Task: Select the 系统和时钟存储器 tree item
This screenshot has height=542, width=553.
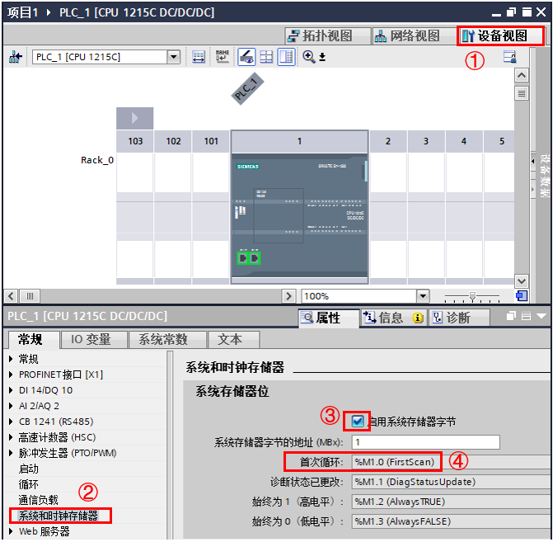Action: click(x=59, y=516)
